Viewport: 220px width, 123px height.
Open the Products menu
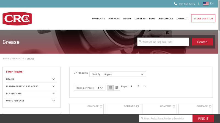[98, 19]
